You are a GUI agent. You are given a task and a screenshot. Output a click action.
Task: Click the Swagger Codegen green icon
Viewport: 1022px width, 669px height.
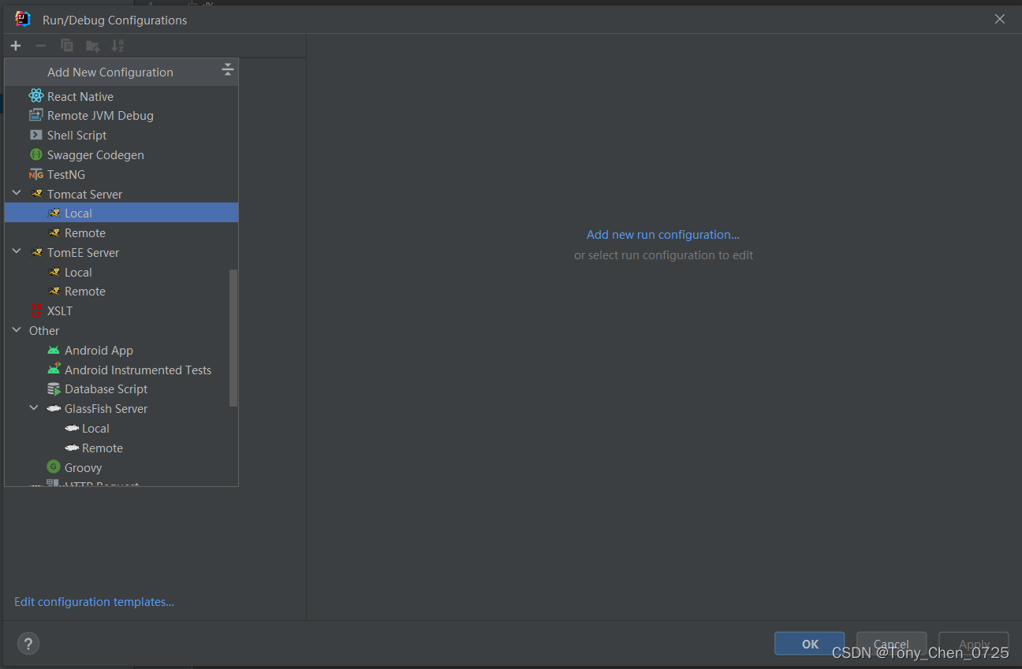pos(35,154)
